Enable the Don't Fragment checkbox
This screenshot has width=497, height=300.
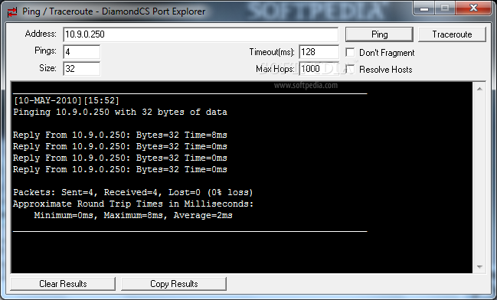pos(350,52)
